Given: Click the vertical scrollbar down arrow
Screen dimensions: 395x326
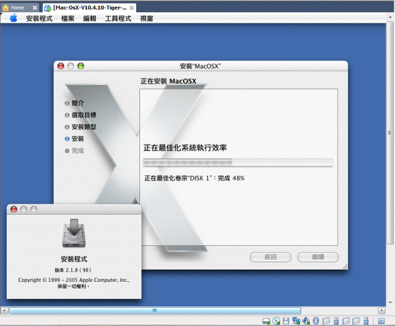Looking at the screenshot, I should [x=390, y=303].
